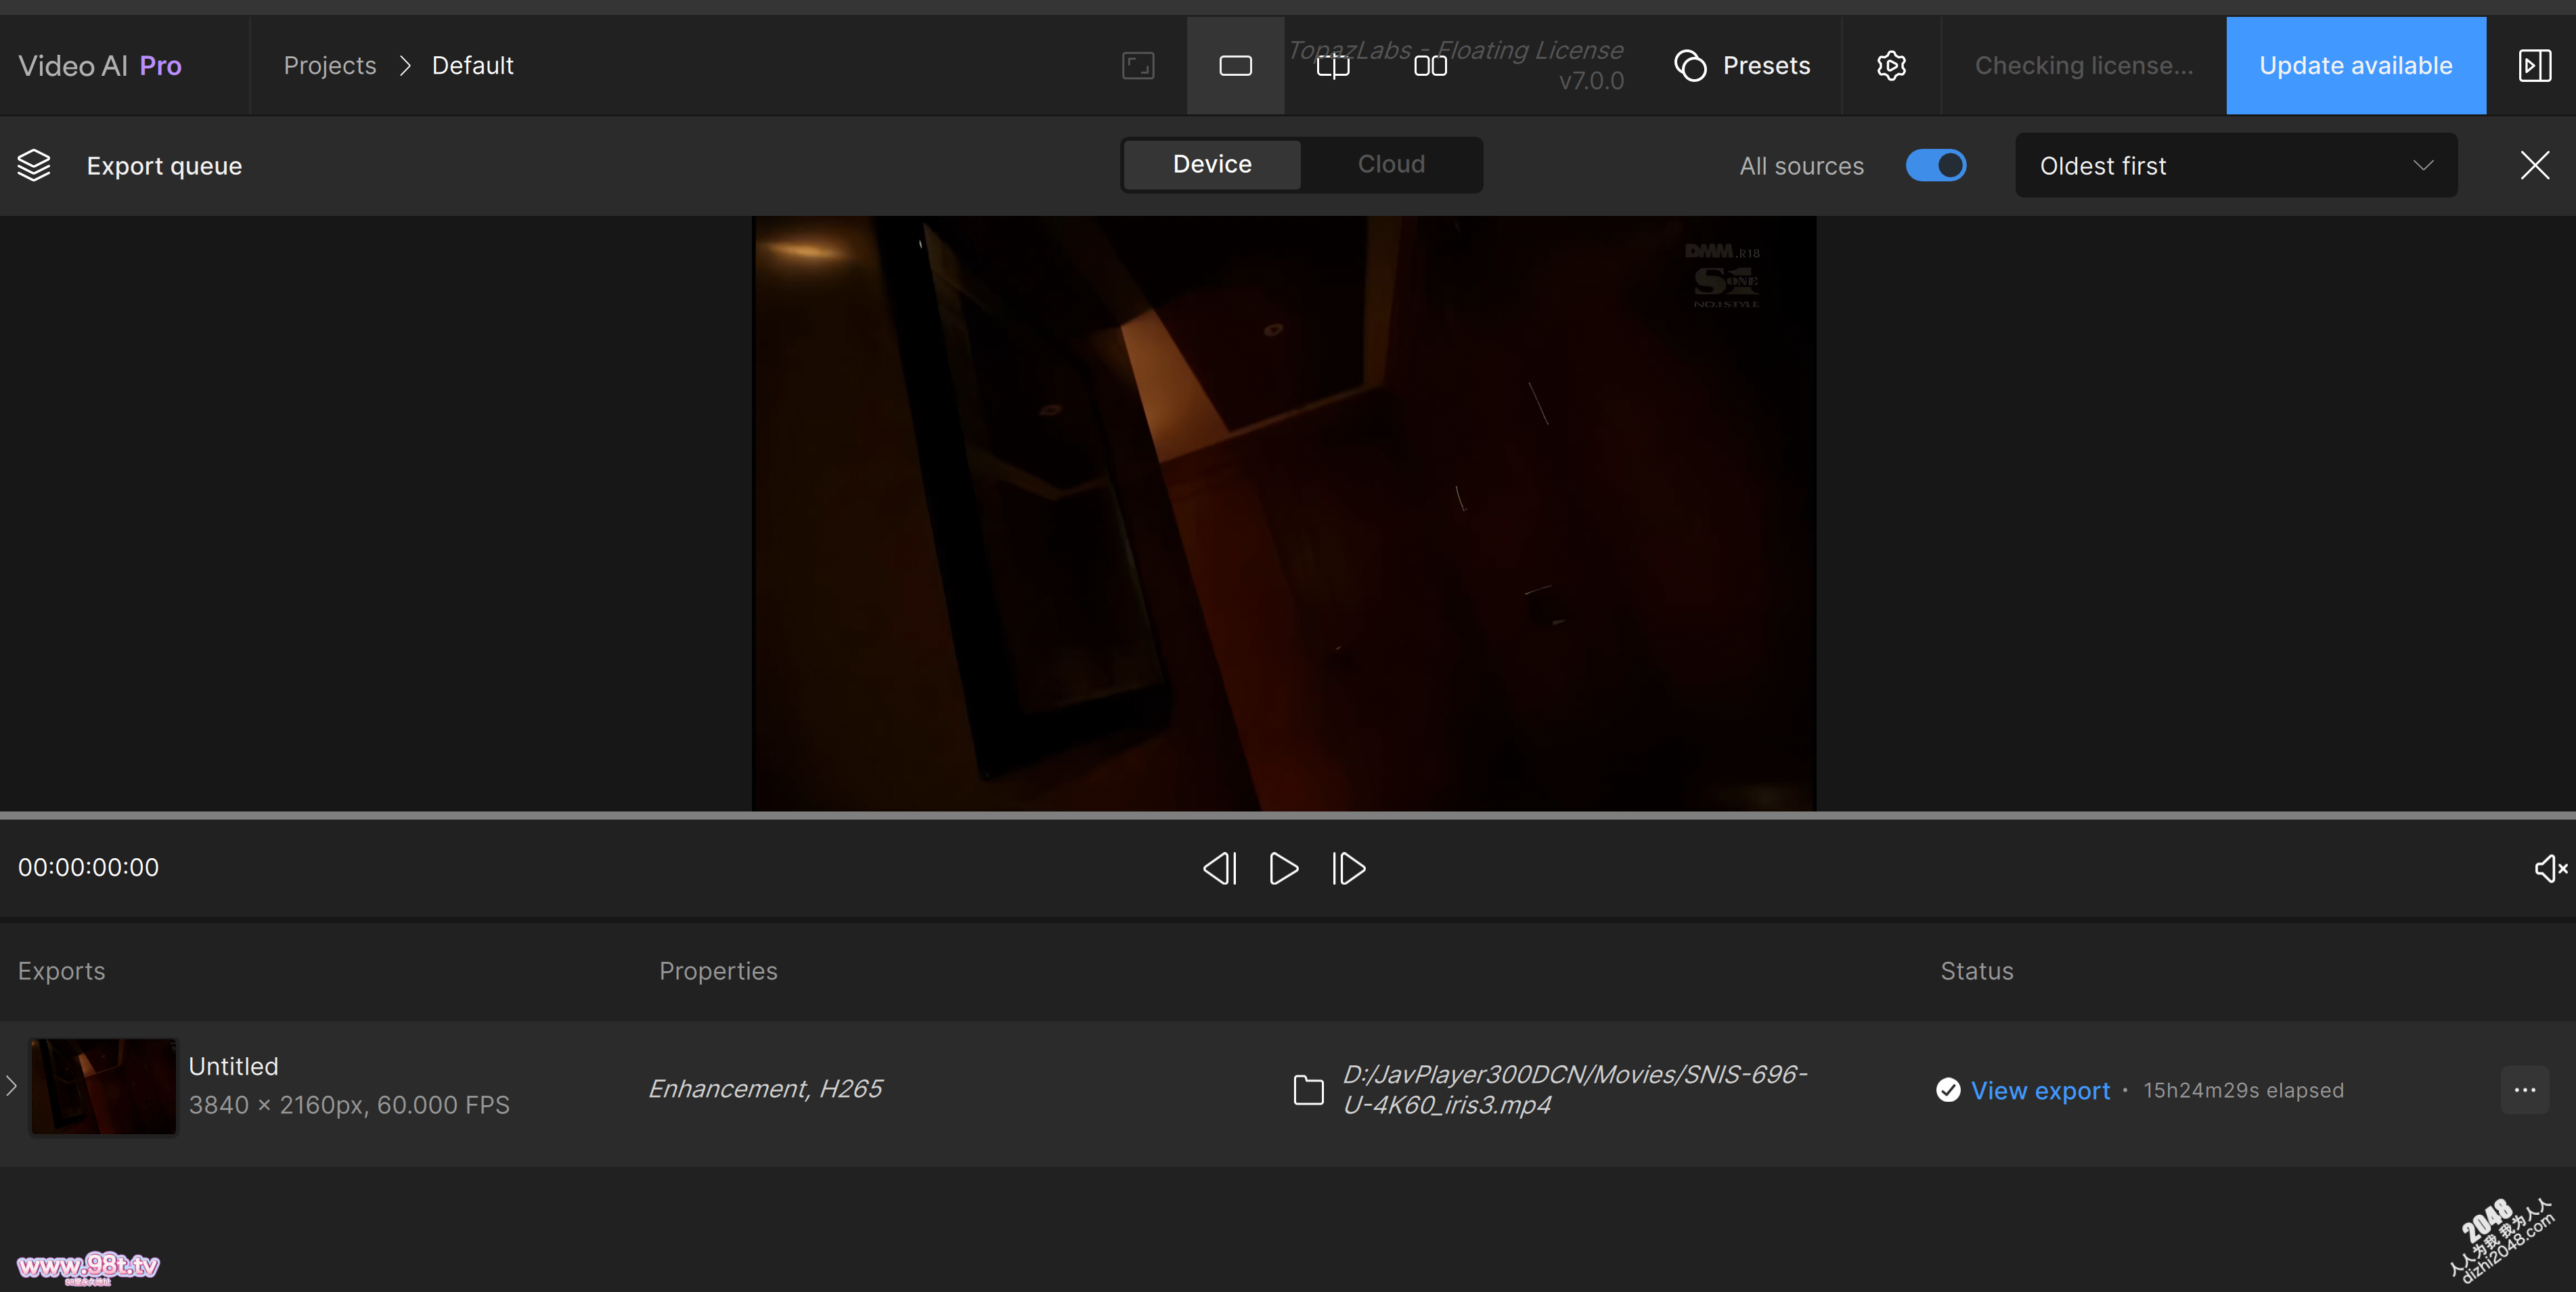Viewport: 2576px width, 1292px height.
Task: Select the split view comparison icon
Action: click(1333, 66)
